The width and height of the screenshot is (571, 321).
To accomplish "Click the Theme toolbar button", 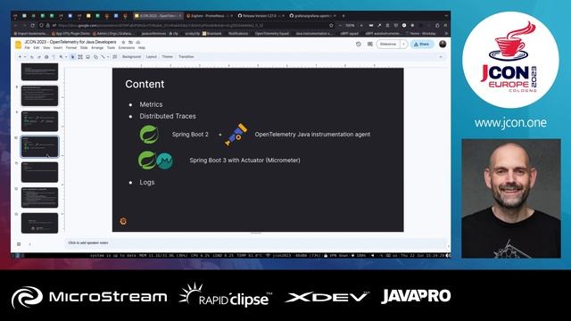I will [x=167, y=57].
